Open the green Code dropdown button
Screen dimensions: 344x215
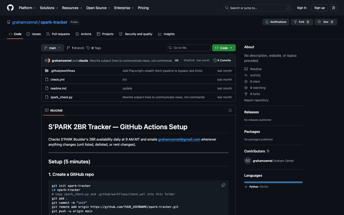224,48
